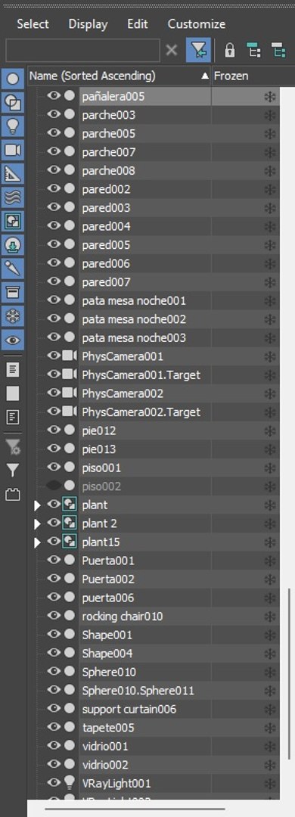
Task: Toggle the highlighted filter button in toolbar
Action: [199, 51]
